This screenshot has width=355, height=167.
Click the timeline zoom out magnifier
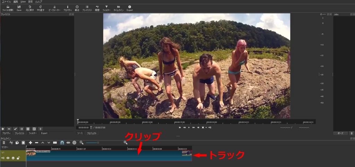tap(81, 142)
